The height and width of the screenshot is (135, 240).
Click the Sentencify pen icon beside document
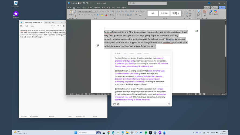(98, 45)
